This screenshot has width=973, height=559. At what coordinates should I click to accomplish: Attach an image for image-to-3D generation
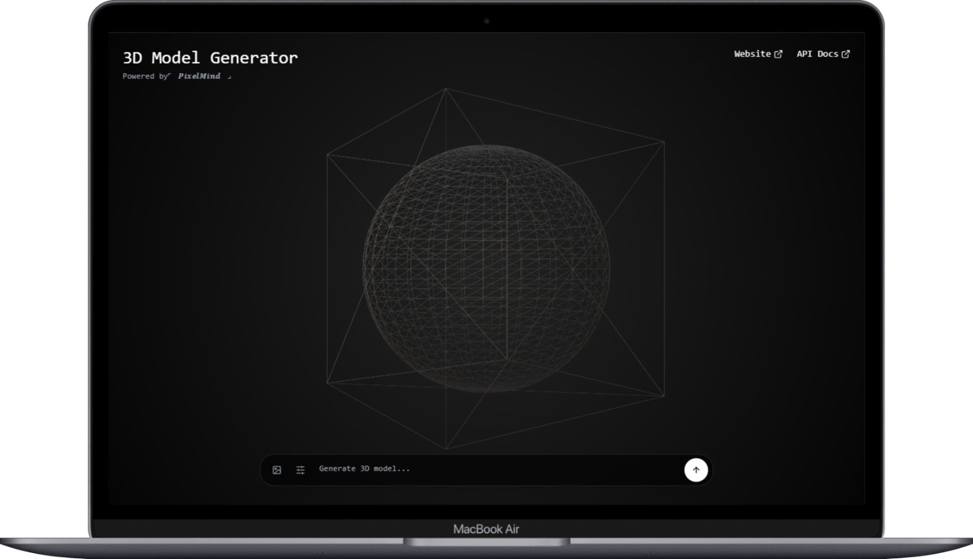tap(276, 469)
